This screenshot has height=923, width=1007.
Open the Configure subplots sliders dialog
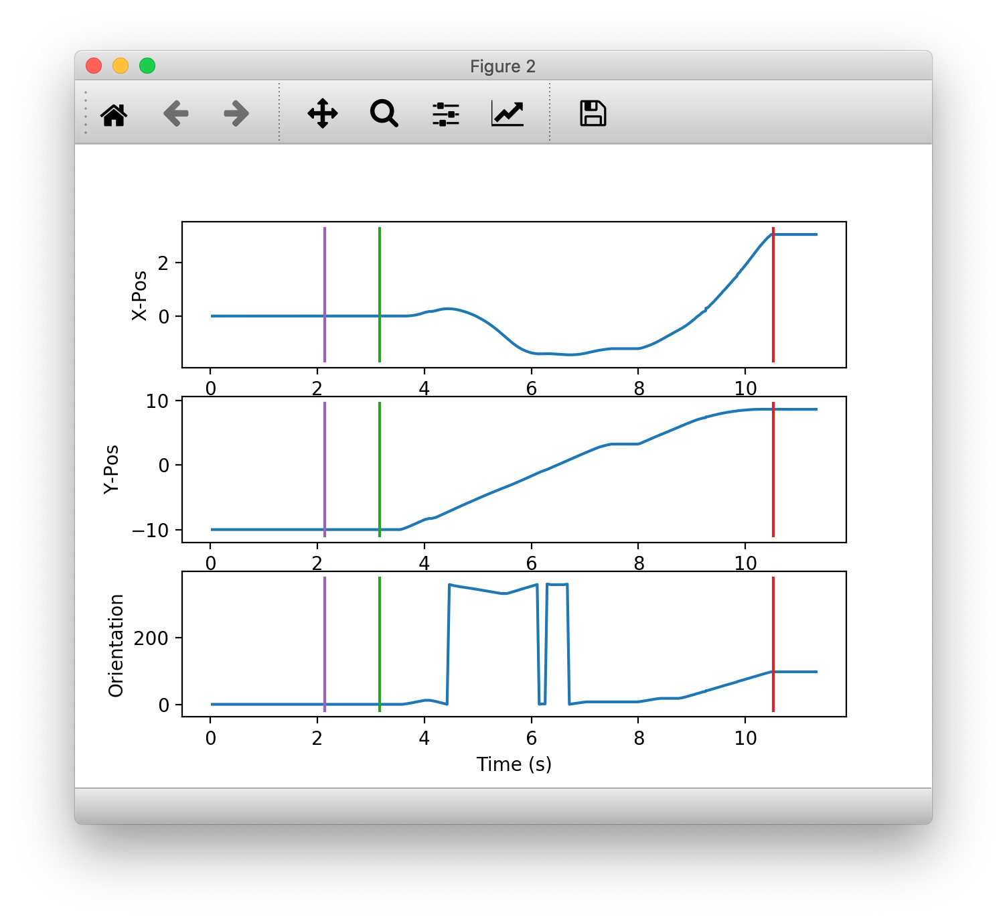pyautogui.click(x=446, y=114)
